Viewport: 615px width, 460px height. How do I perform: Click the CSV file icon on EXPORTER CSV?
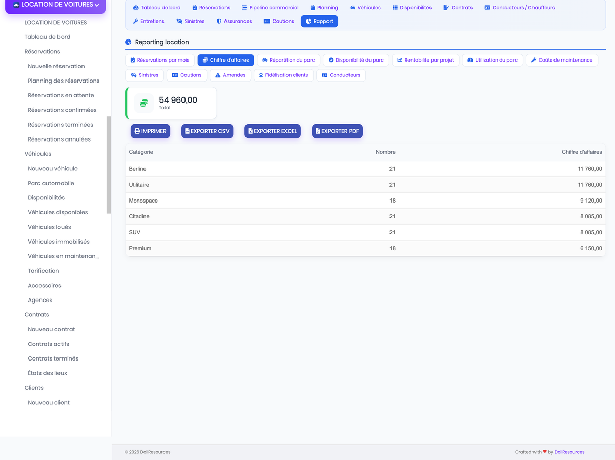[x=187, y=131]
